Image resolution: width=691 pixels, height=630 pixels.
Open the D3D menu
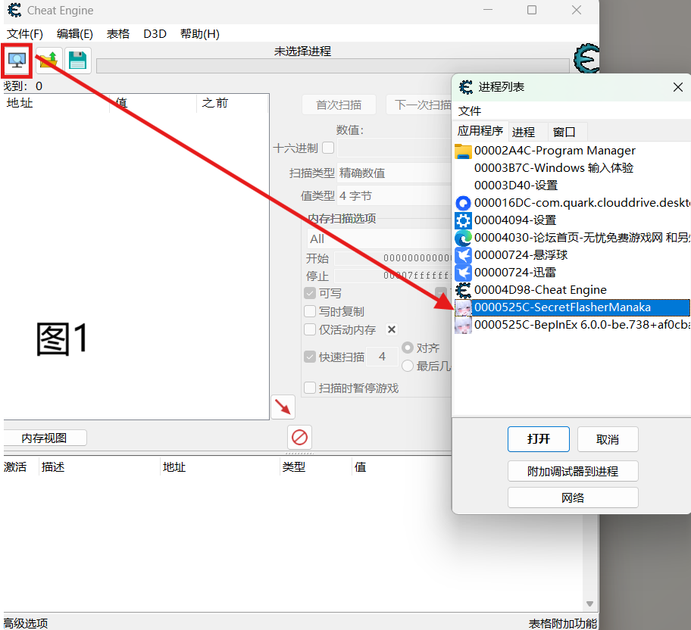(155, 34)
